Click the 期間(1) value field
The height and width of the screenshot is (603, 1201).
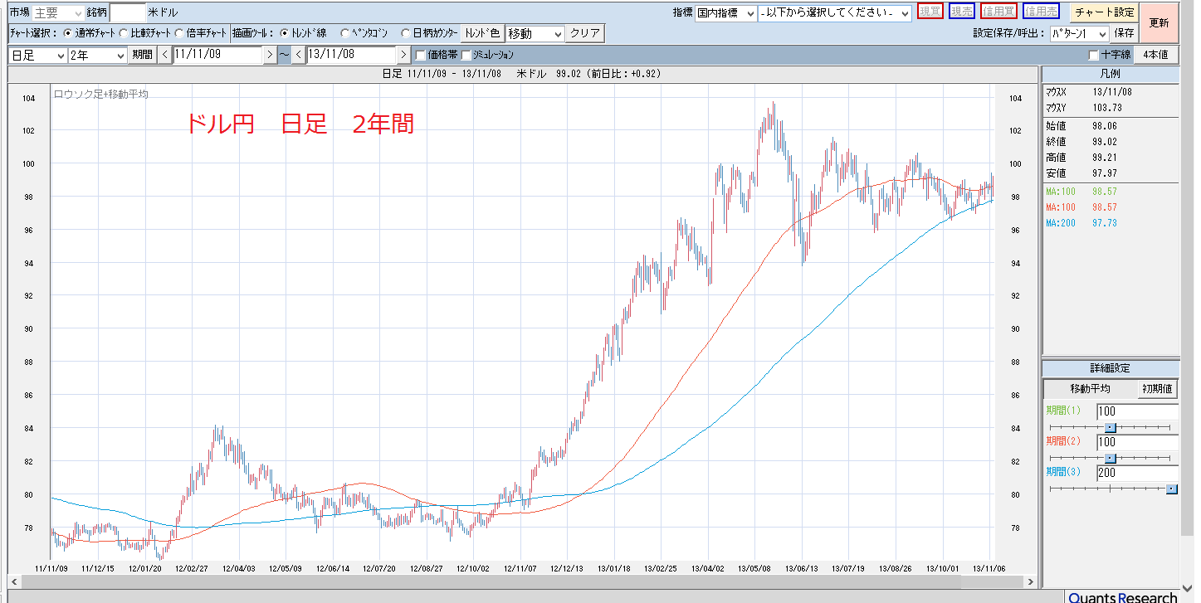(x=1137, y=411)
